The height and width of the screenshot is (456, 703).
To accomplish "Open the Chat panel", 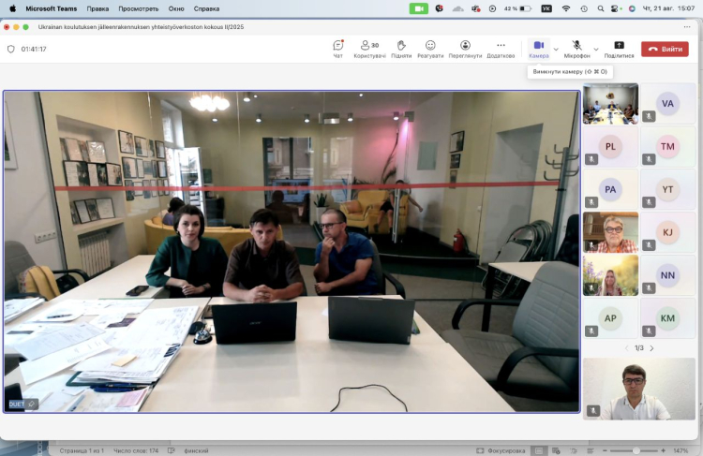I will pos(337,47).
